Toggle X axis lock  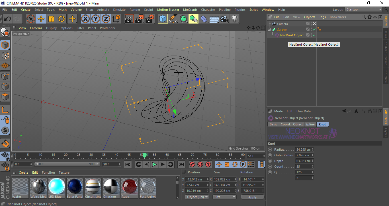pos(85,19)
